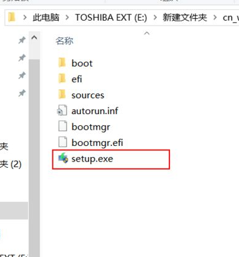Select the autorun.inf file icon
This screenshot has width=239, height=257.
62,110
